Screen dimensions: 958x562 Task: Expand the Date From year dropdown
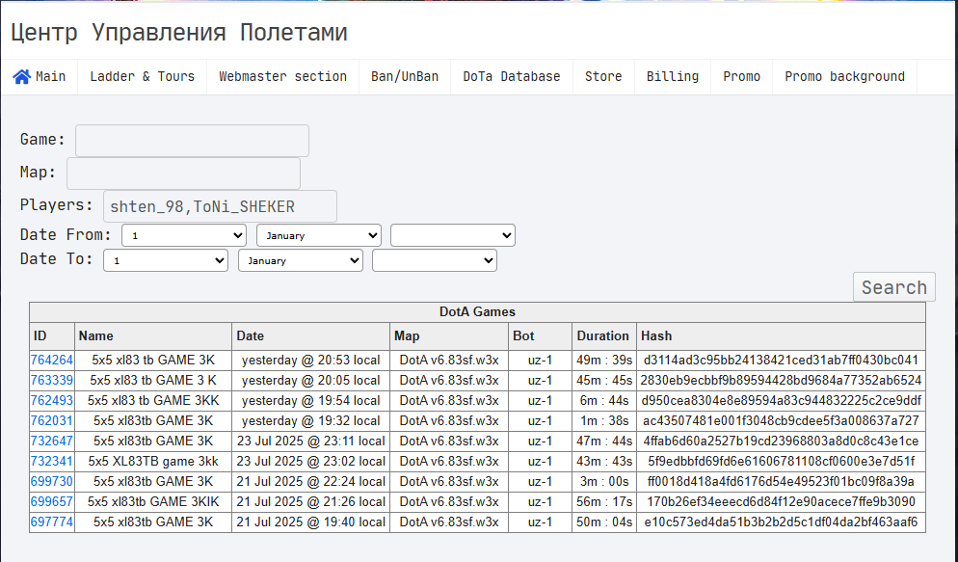pos(453,235)
